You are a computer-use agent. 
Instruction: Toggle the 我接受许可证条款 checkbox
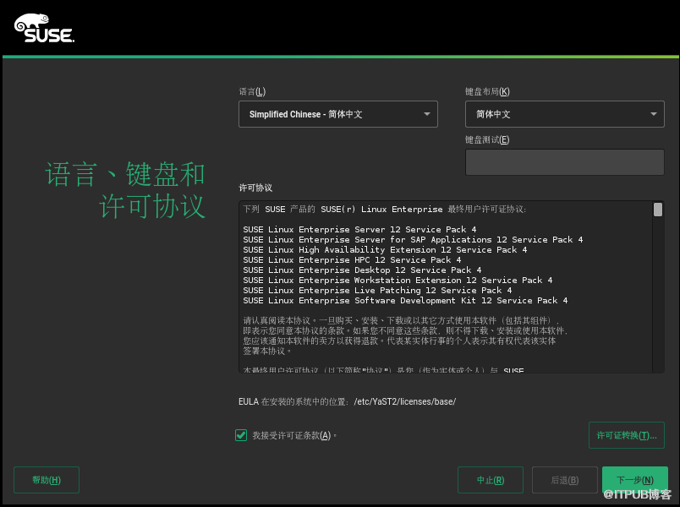pos(241,435)
